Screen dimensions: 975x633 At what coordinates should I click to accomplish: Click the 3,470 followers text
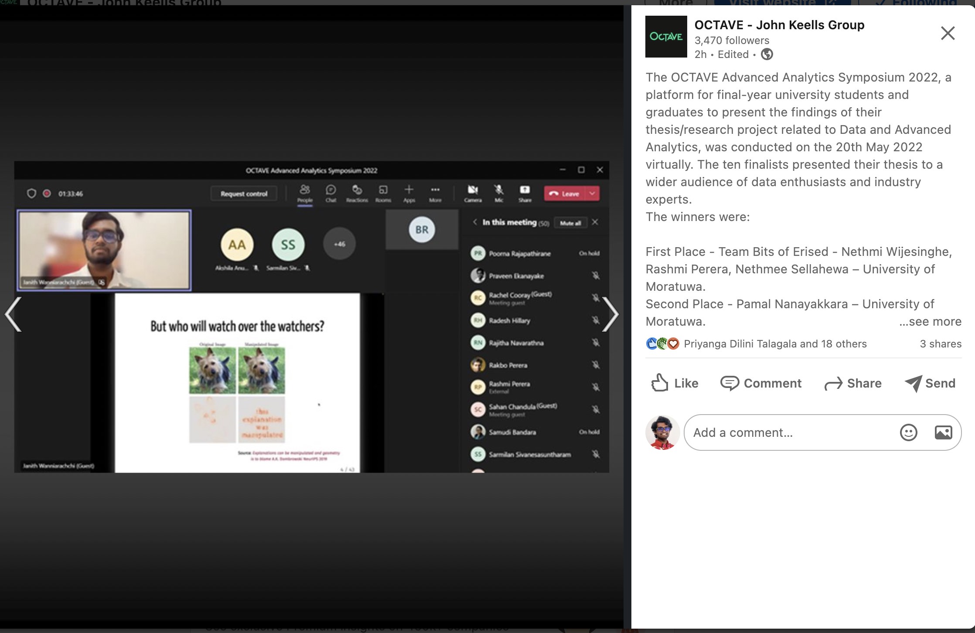click(x=732, y=41)
